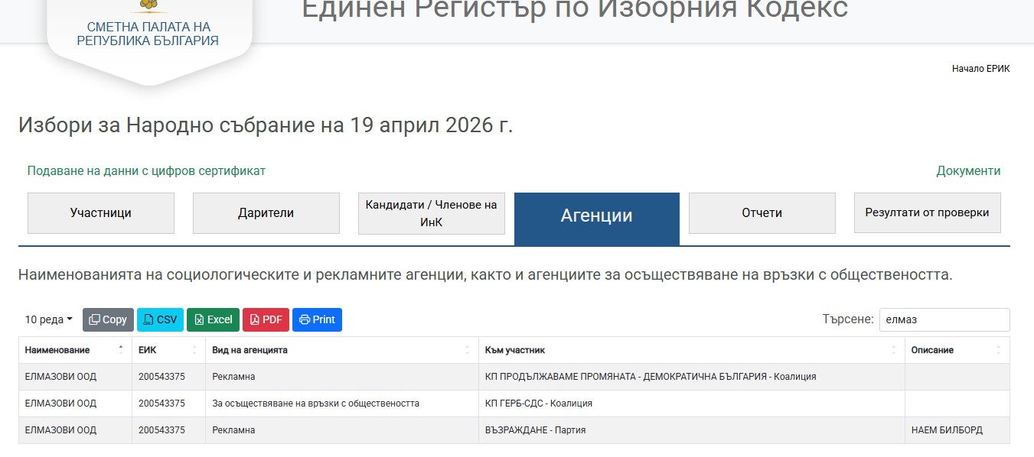1034x457 pixels.
Task: Sort by Вид на агенцията column
Action: click(x=467, y=350)
